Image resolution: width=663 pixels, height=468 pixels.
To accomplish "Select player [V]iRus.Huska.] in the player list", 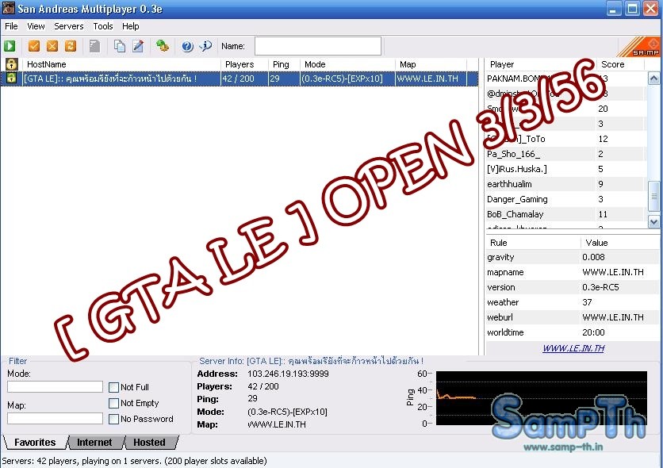I will coord(565,169).
